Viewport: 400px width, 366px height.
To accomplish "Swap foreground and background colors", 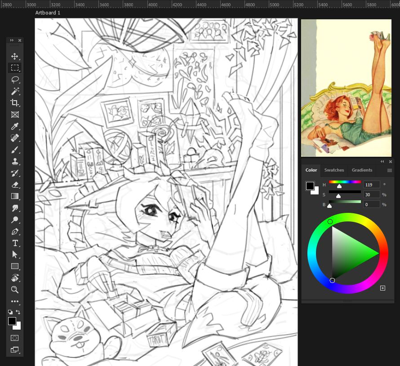I will [x=18, y=312].
